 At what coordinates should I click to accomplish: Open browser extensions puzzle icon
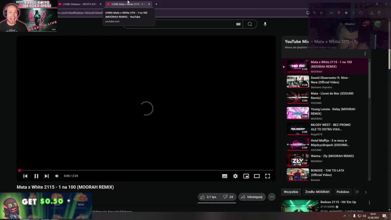point(361,13)
